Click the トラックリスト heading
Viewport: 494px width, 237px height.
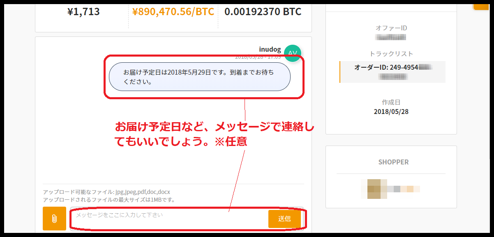coord(391,54)
